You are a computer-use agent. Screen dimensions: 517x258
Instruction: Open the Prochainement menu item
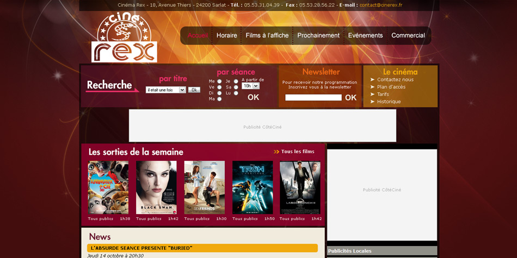[x=318, y=35]
